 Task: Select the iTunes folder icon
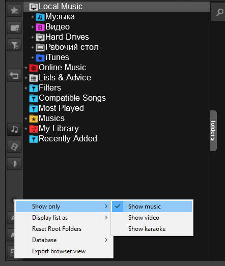40,57
